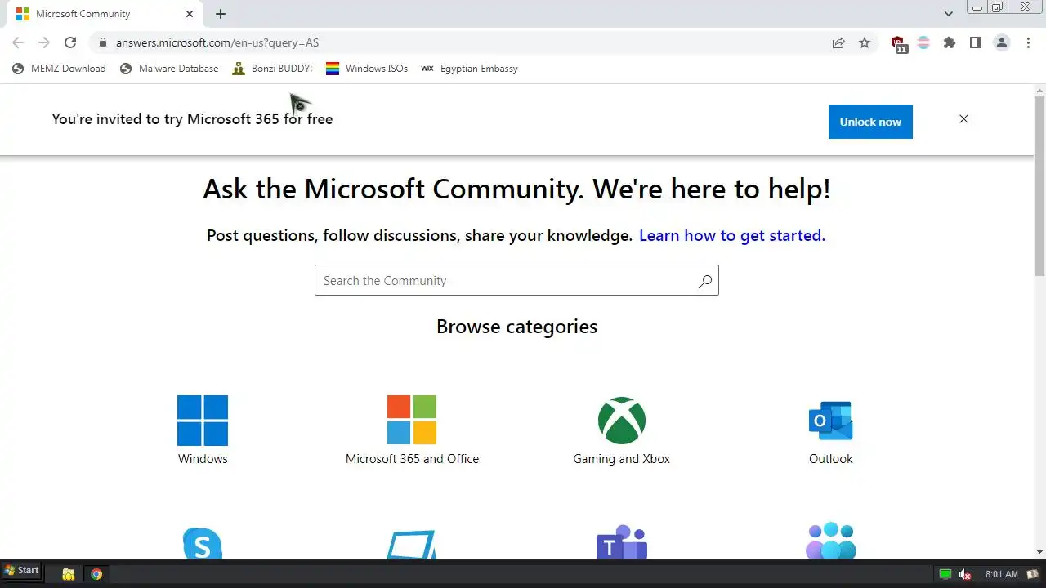Click the 8:01 AM clock in the taskbar
This screenshot has height=588, width=1046.
[1001, 574]
